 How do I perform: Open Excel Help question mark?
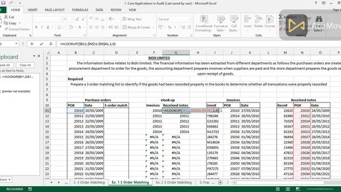tap(316, 3)
